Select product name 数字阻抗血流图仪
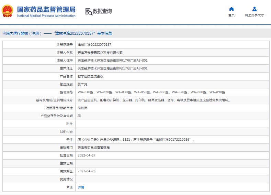Screen dimensions: 271x195 click(x=90, y=76)
